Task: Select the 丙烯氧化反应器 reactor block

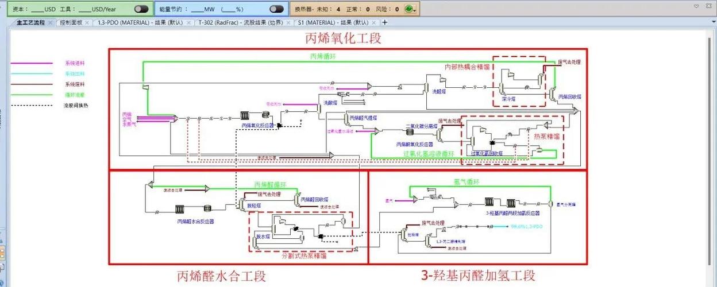Action: (x=244, y=116)
